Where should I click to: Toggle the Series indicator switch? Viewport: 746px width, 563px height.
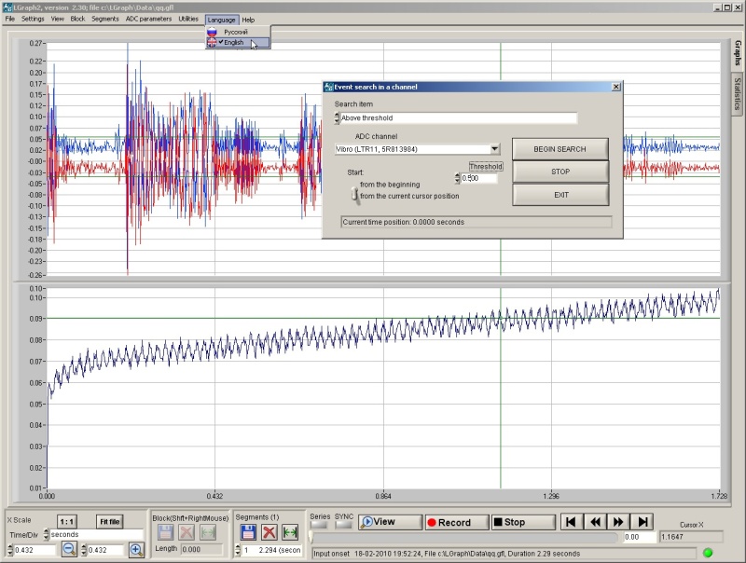[319, 525]
